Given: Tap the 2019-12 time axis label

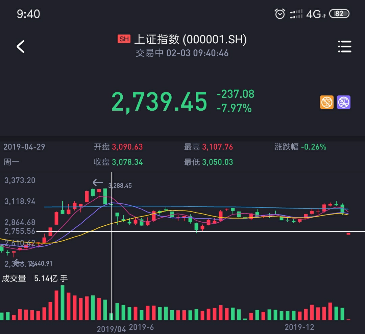Looking at the screenshot, I should tap(299, 327).
